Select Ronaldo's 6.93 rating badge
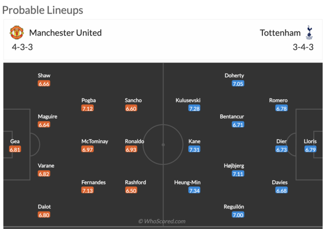Image resolution: width=326 pixels, height=229 pixels. click(x=131, y=149)
